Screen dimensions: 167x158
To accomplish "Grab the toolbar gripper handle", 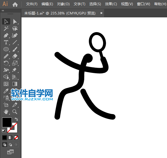I will coord(10,14).
